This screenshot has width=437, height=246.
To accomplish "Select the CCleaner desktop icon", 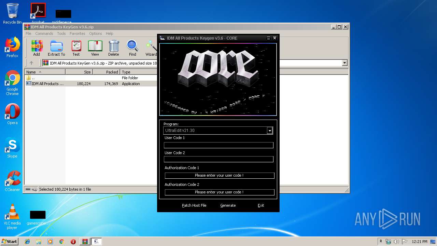I will tap(12, 181).
